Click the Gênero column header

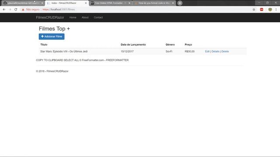(x=170, y=44)
